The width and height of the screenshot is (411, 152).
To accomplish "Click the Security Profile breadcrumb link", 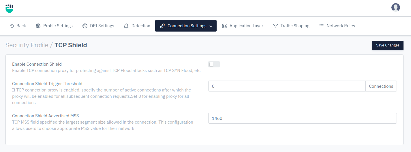I will [x=27, y=45].
